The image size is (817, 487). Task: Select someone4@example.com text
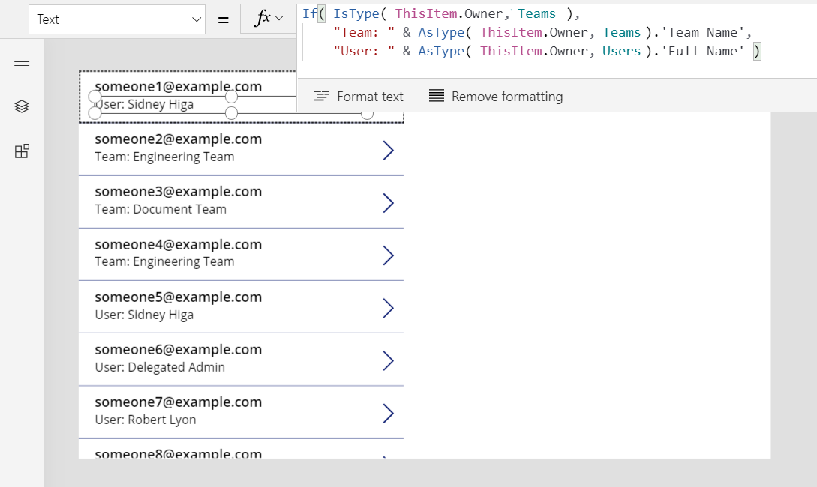click(179, 244)
